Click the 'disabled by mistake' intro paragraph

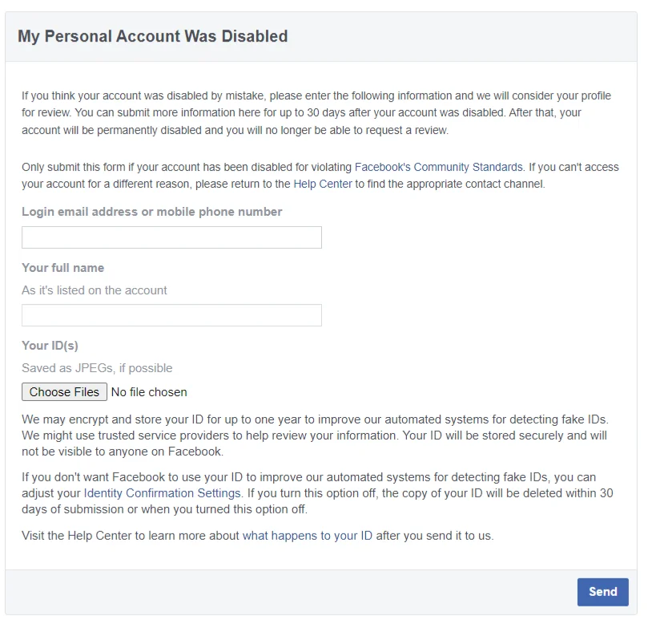pos(316,113)
